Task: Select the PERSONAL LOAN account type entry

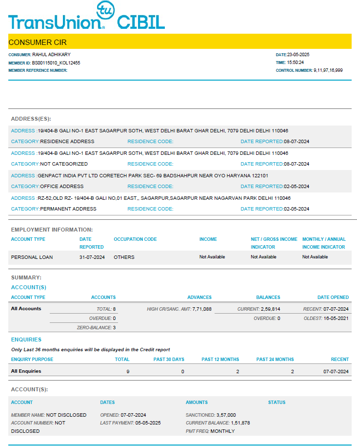Action: pyautogui.click(x=32, y=257)
